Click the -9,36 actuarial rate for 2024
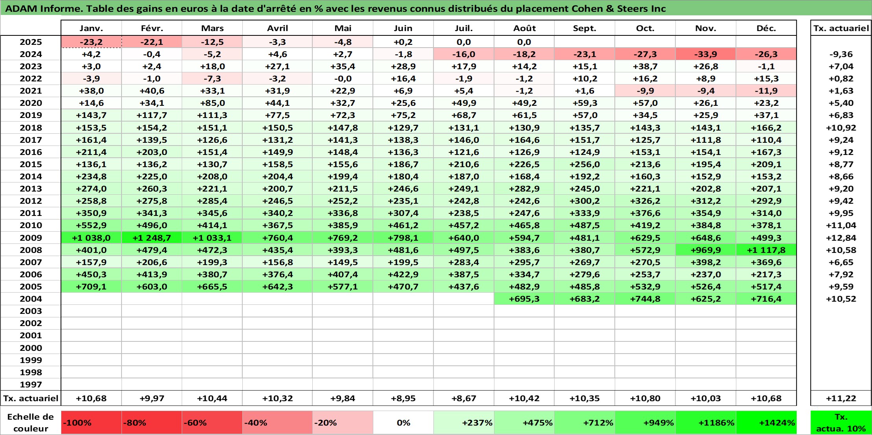This screenshot has height=435, width=872. click(841, 54)
